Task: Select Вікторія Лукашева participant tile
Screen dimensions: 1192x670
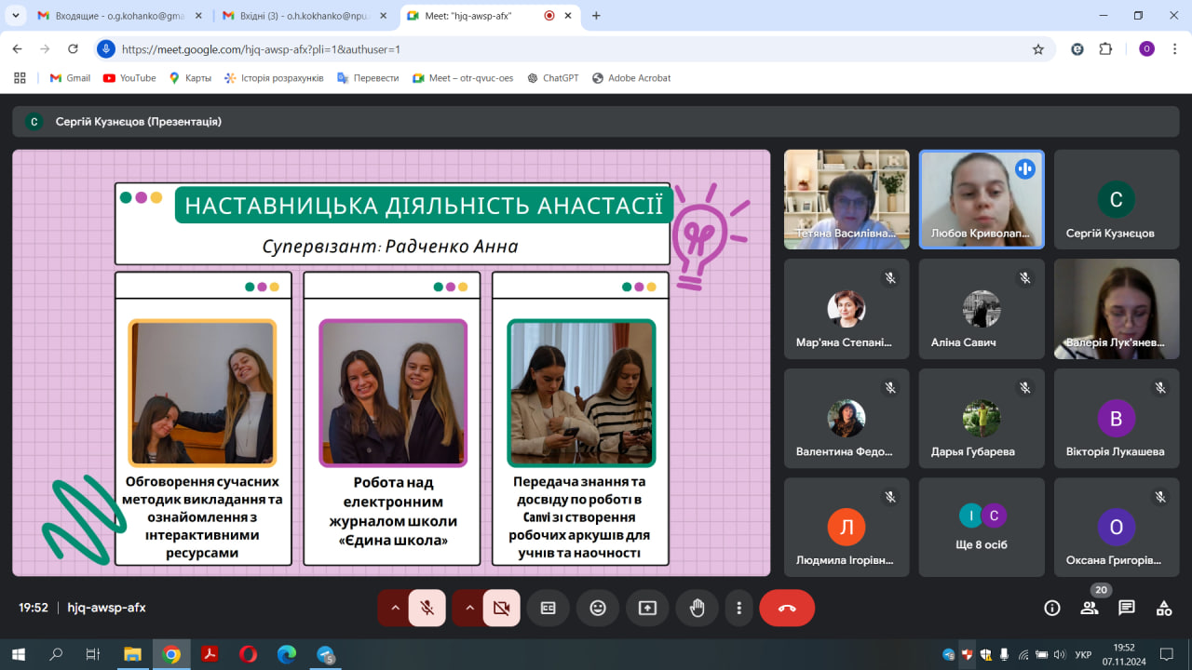Action: [1116, 419]
